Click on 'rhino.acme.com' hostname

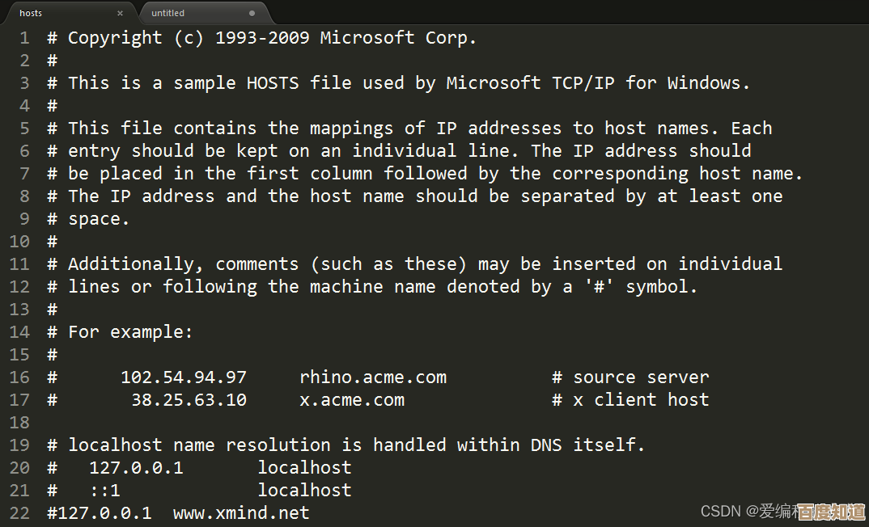click(373, 377)
